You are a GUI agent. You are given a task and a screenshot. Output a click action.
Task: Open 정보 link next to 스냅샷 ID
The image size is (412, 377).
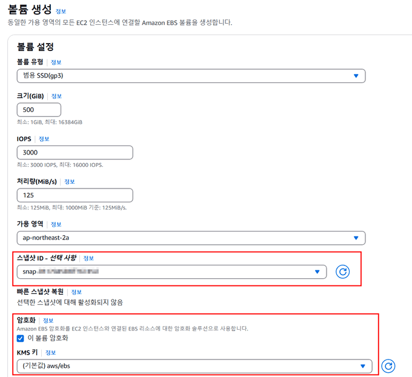(x=88, y=258)
